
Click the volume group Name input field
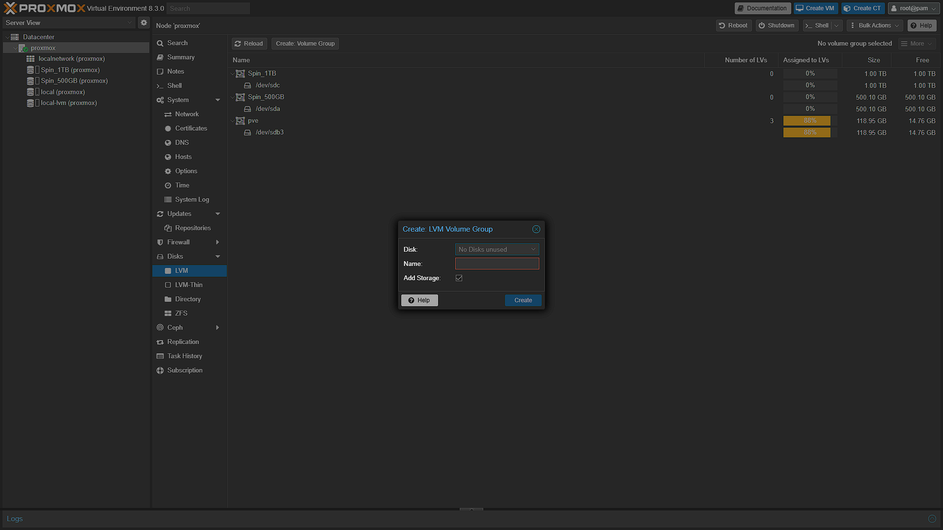[497, 264]
